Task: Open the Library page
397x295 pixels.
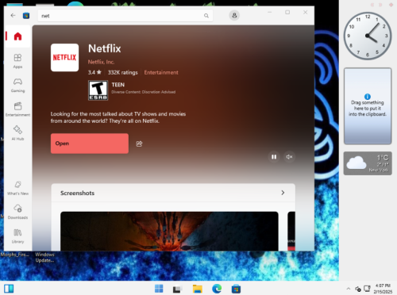Action: (17, 236)
